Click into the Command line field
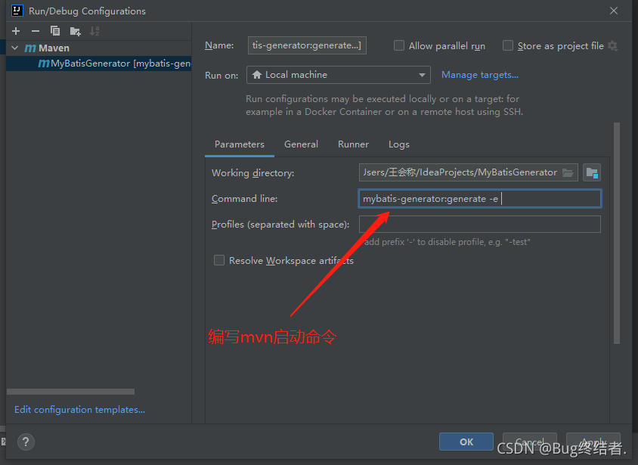 click(x=480, y=199)
